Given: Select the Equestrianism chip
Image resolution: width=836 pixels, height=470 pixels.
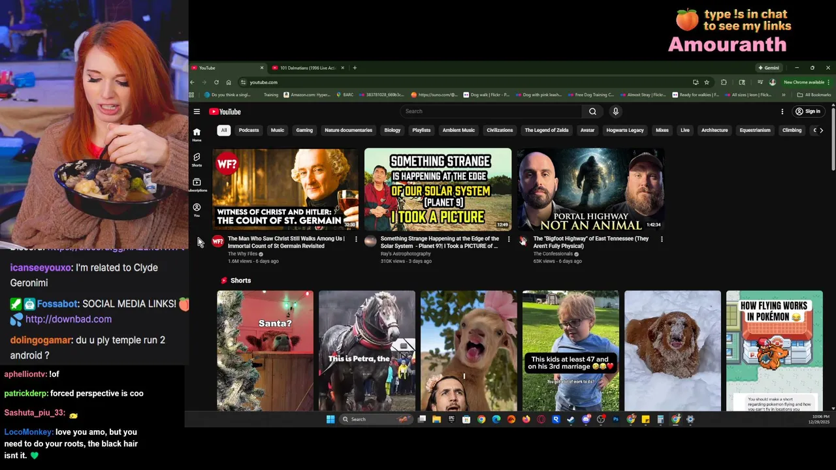Looking at the screenshot, I should 755,130.
